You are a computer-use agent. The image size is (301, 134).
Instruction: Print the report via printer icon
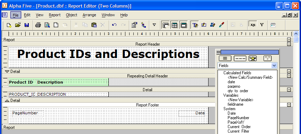[x=38, y=25]
